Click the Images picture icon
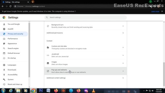 coord(48,63)
